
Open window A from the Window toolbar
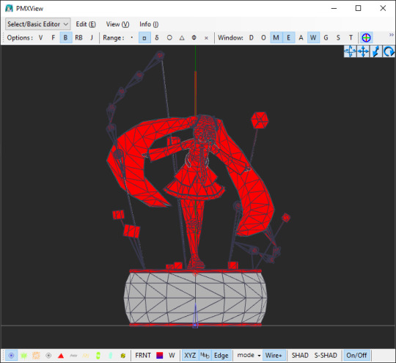tap(301, 37)
